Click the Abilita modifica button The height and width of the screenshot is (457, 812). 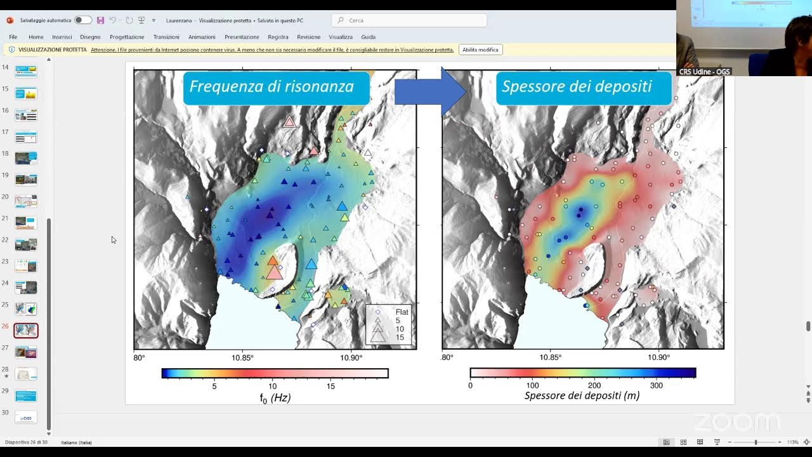480,50
